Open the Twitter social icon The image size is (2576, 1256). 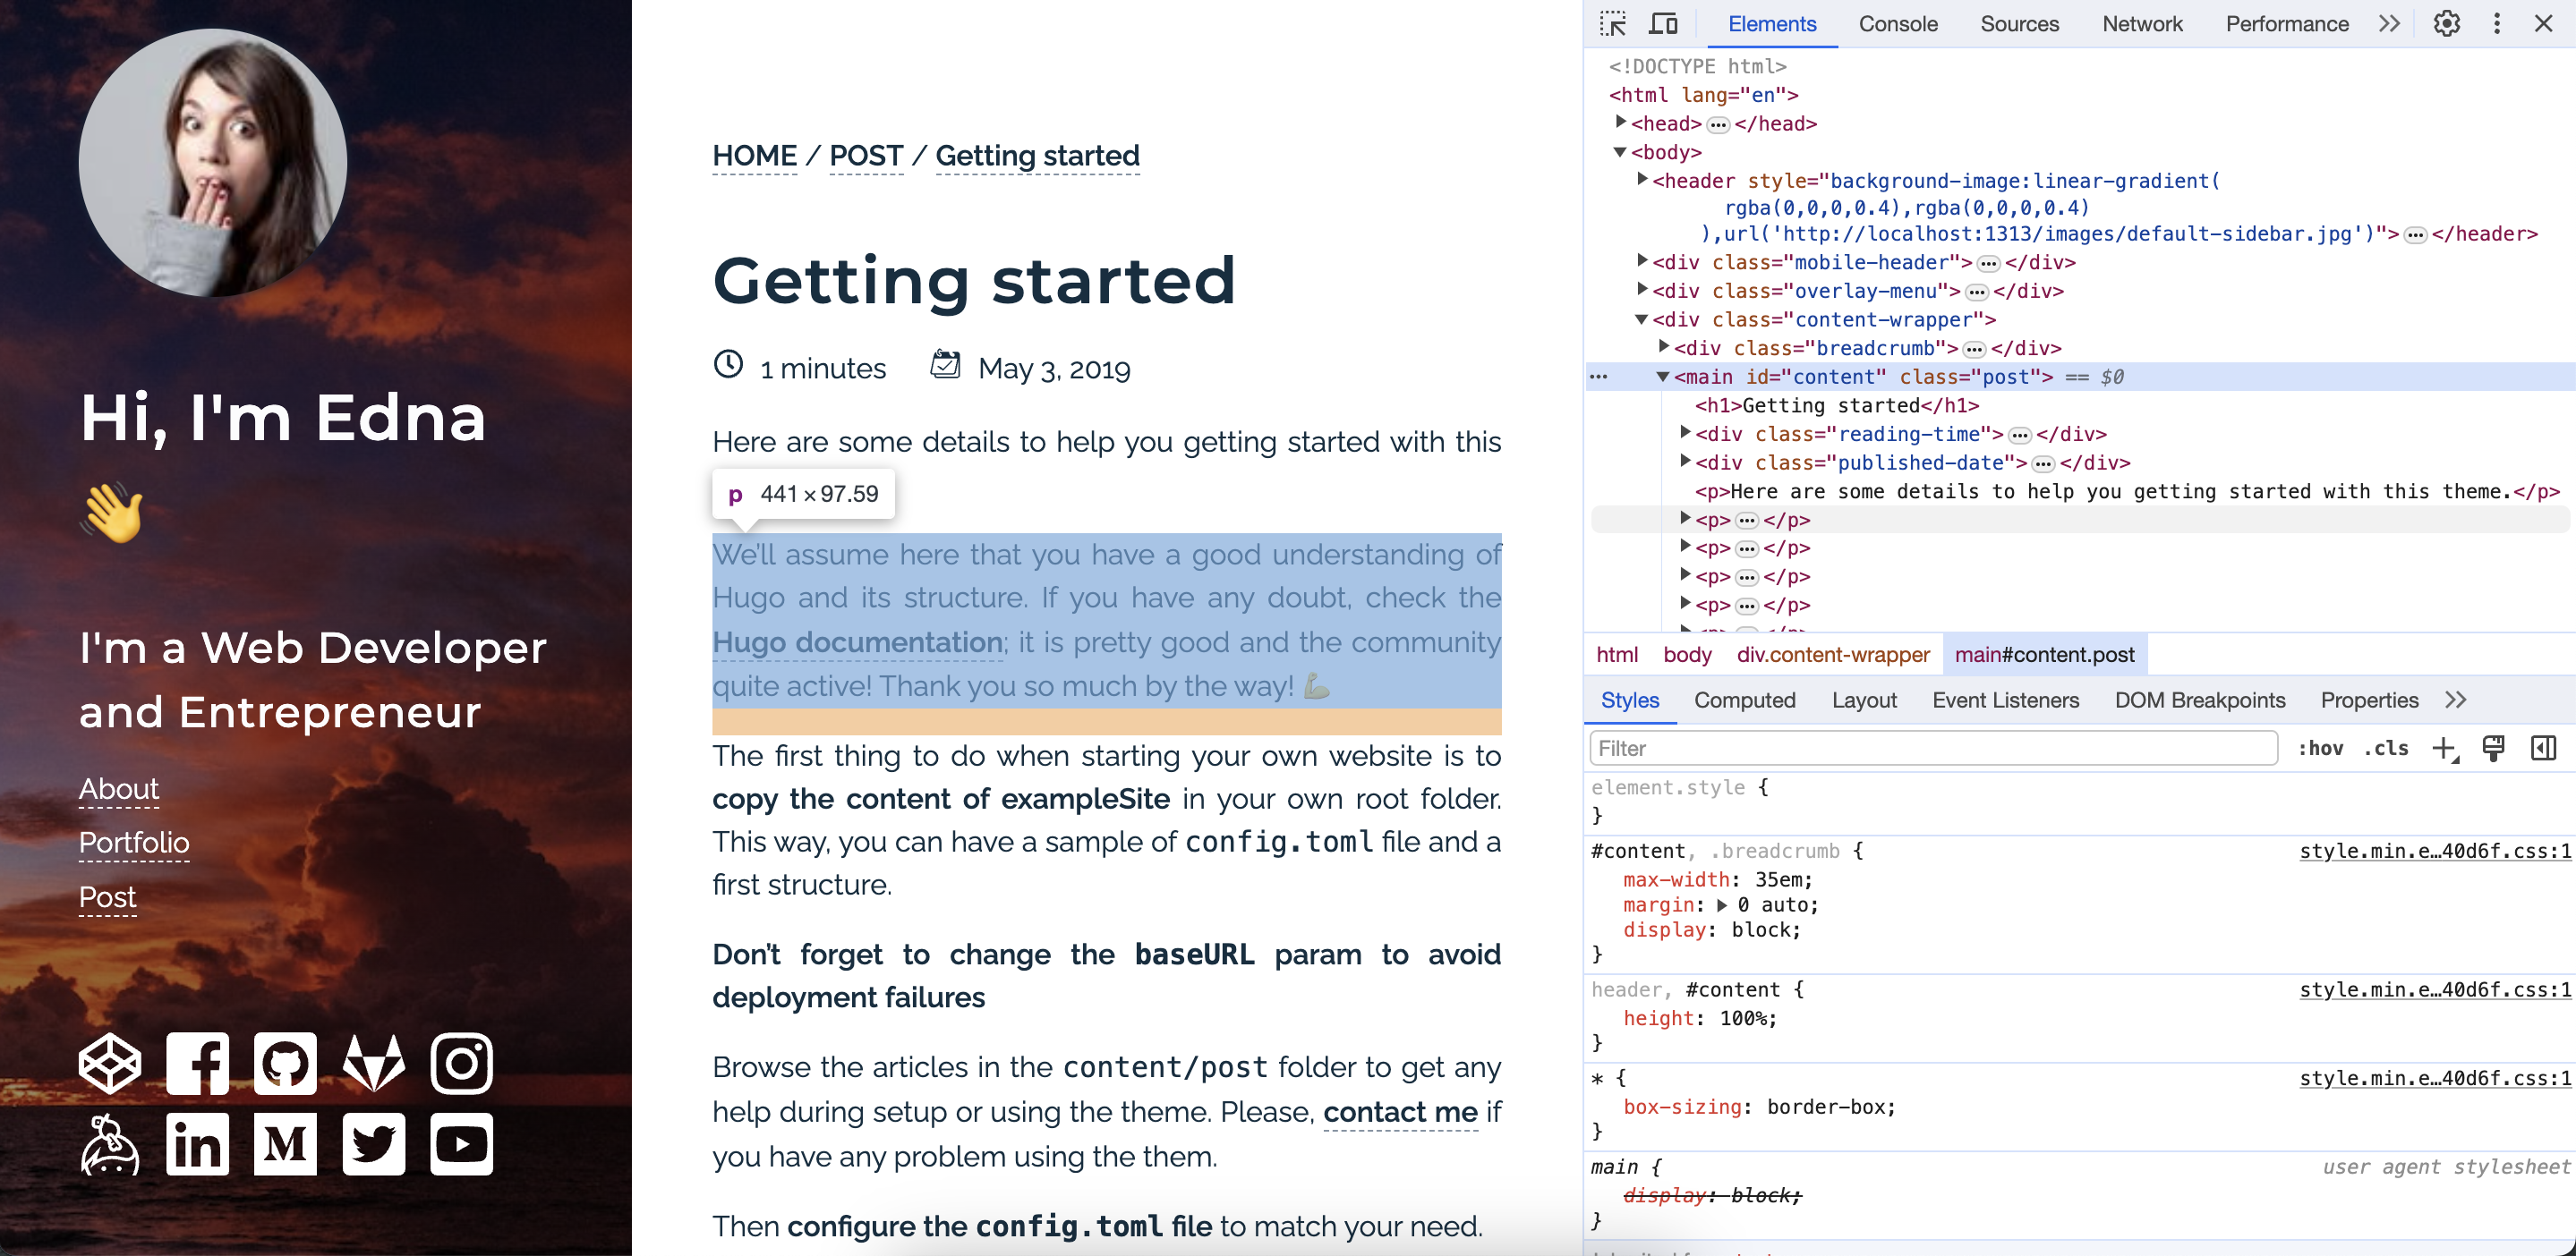[x=373, y=1144]
